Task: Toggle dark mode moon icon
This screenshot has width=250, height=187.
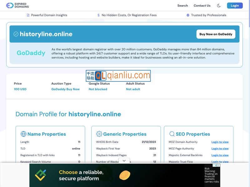Action: [219, 6]
